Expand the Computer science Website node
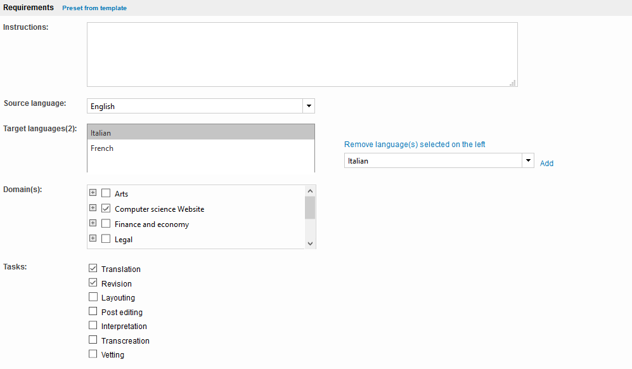 point(93,208)
